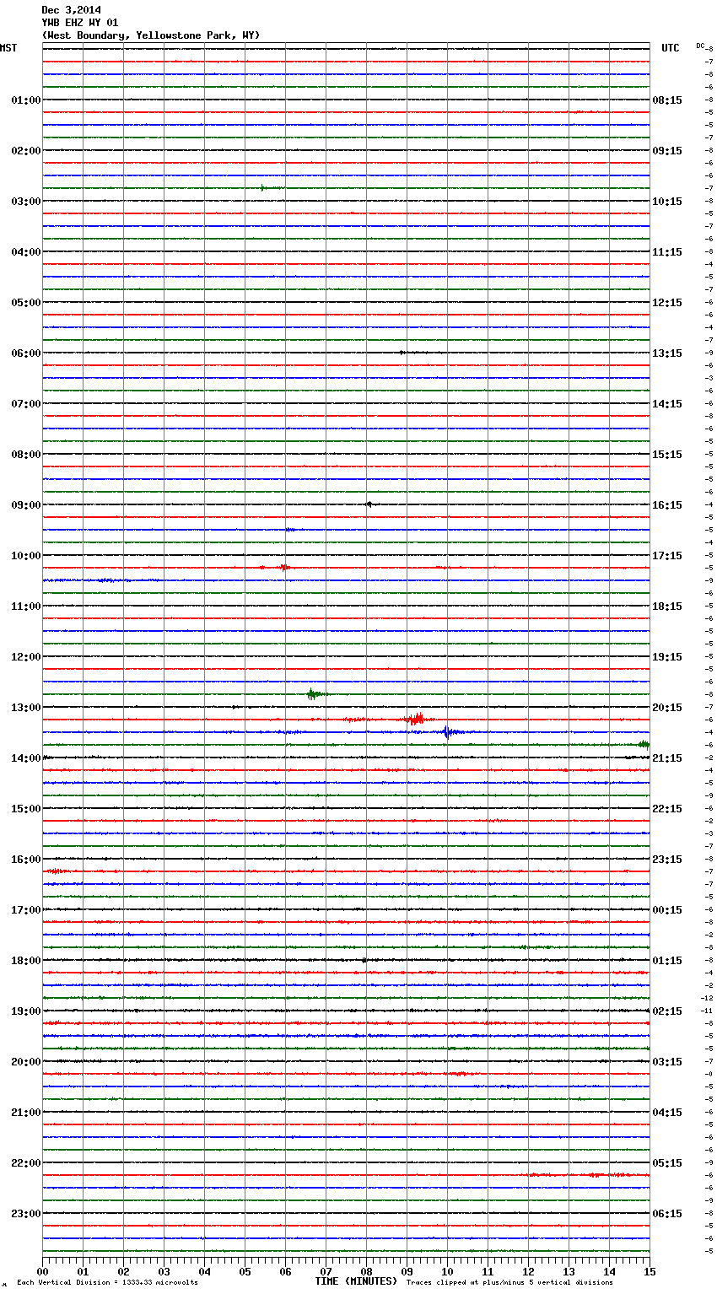Screen dimensions: 717x1294
Task: Click the UTC time label "00:15"
Action: click(x=667, y=910)
